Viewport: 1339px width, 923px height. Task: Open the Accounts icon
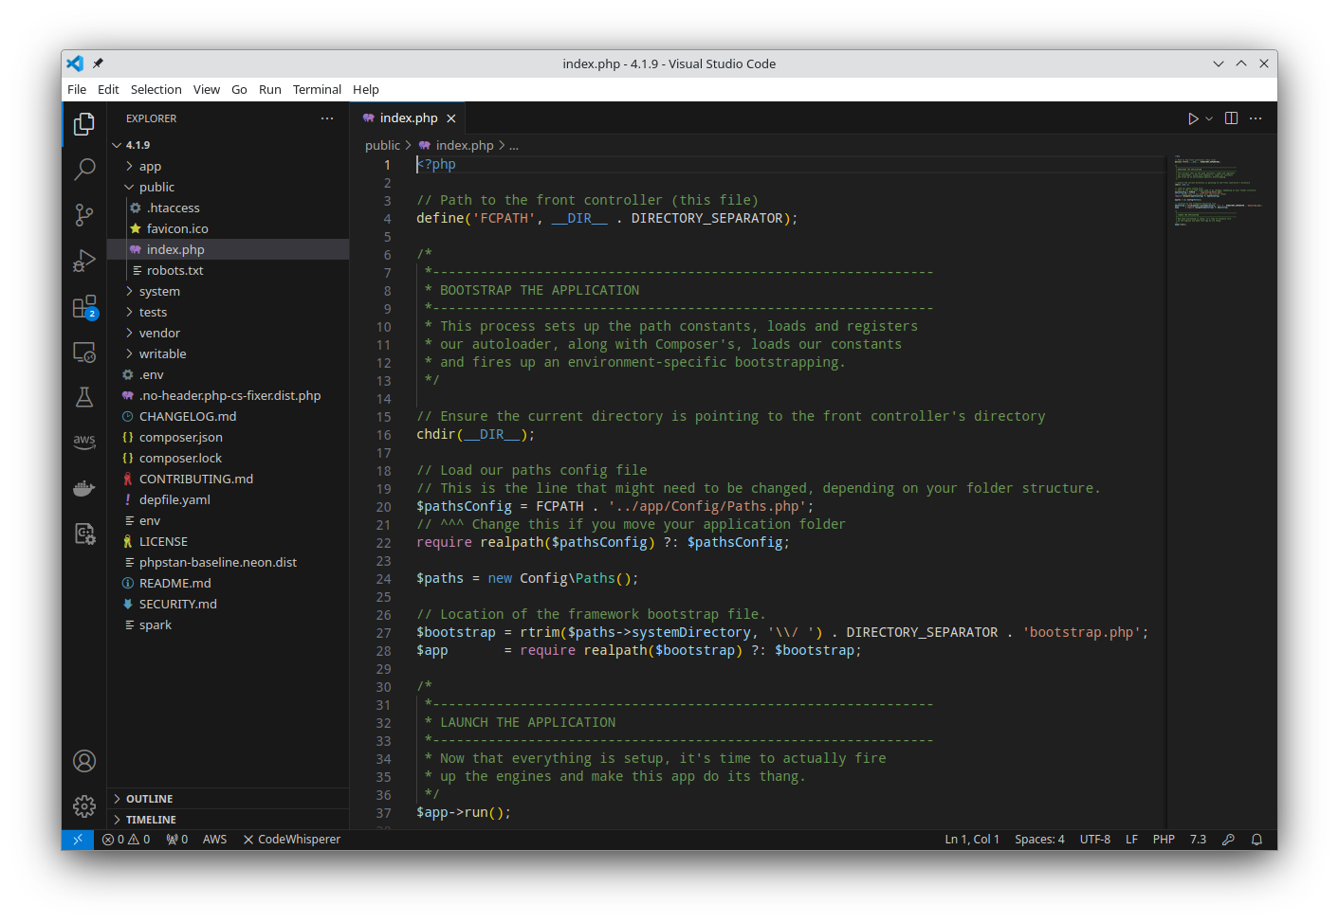pos(84,761)
